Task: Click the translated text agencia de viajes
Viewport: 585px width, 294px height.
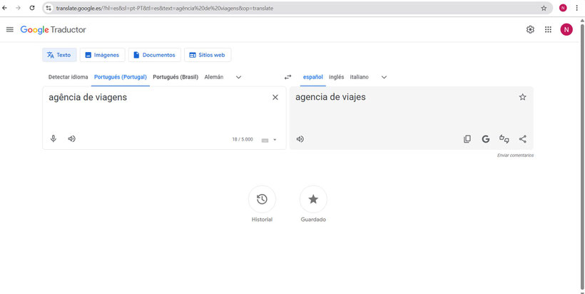Action: (330, 97)
